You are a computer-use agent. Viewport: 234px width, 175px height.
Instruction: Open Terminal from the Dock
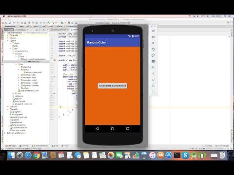tap(177, 156)
